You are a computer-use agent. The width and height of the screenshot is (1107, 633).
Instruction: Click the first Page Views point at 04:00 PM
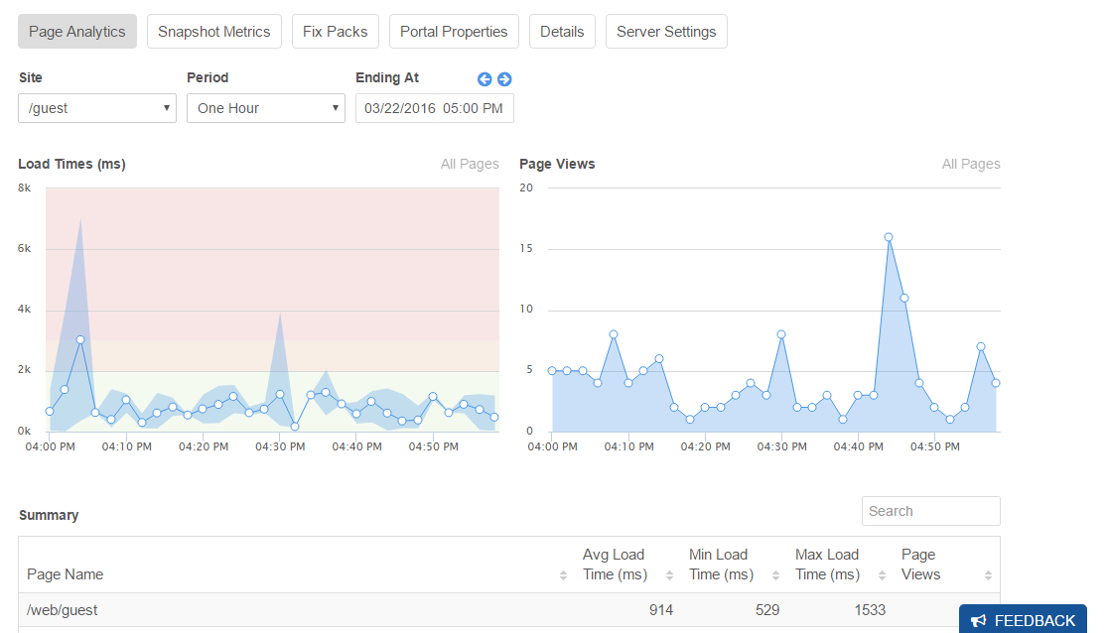(x=552, y=370)
